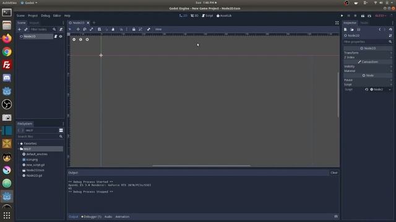Expand the Material property section
Image resolution: width=396 pixels, height=222 pixels.
[368, 71]
